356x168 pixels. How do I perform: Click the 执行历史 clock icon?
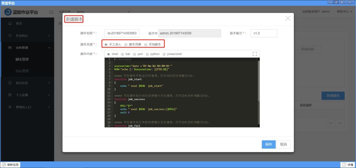tap(10, 83)
